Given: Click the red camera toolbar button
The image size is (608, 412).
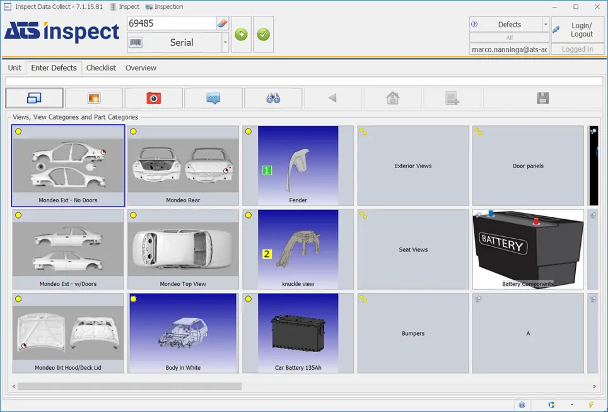Looking at the screenshot, I should pos(153,98).
